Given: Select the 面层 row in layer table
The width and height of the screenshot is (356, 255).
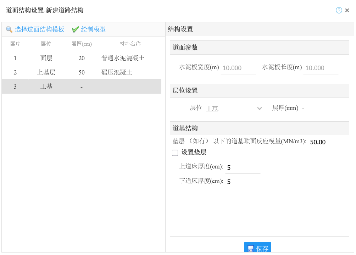Looking at the screenshot, I should point(82,58).
